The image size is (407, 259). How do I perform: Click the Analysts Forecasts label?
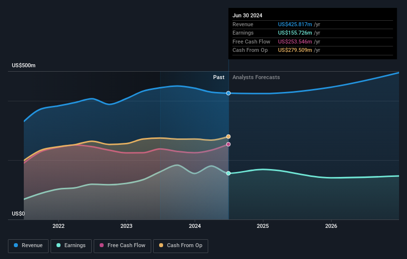tap(256, 78)
